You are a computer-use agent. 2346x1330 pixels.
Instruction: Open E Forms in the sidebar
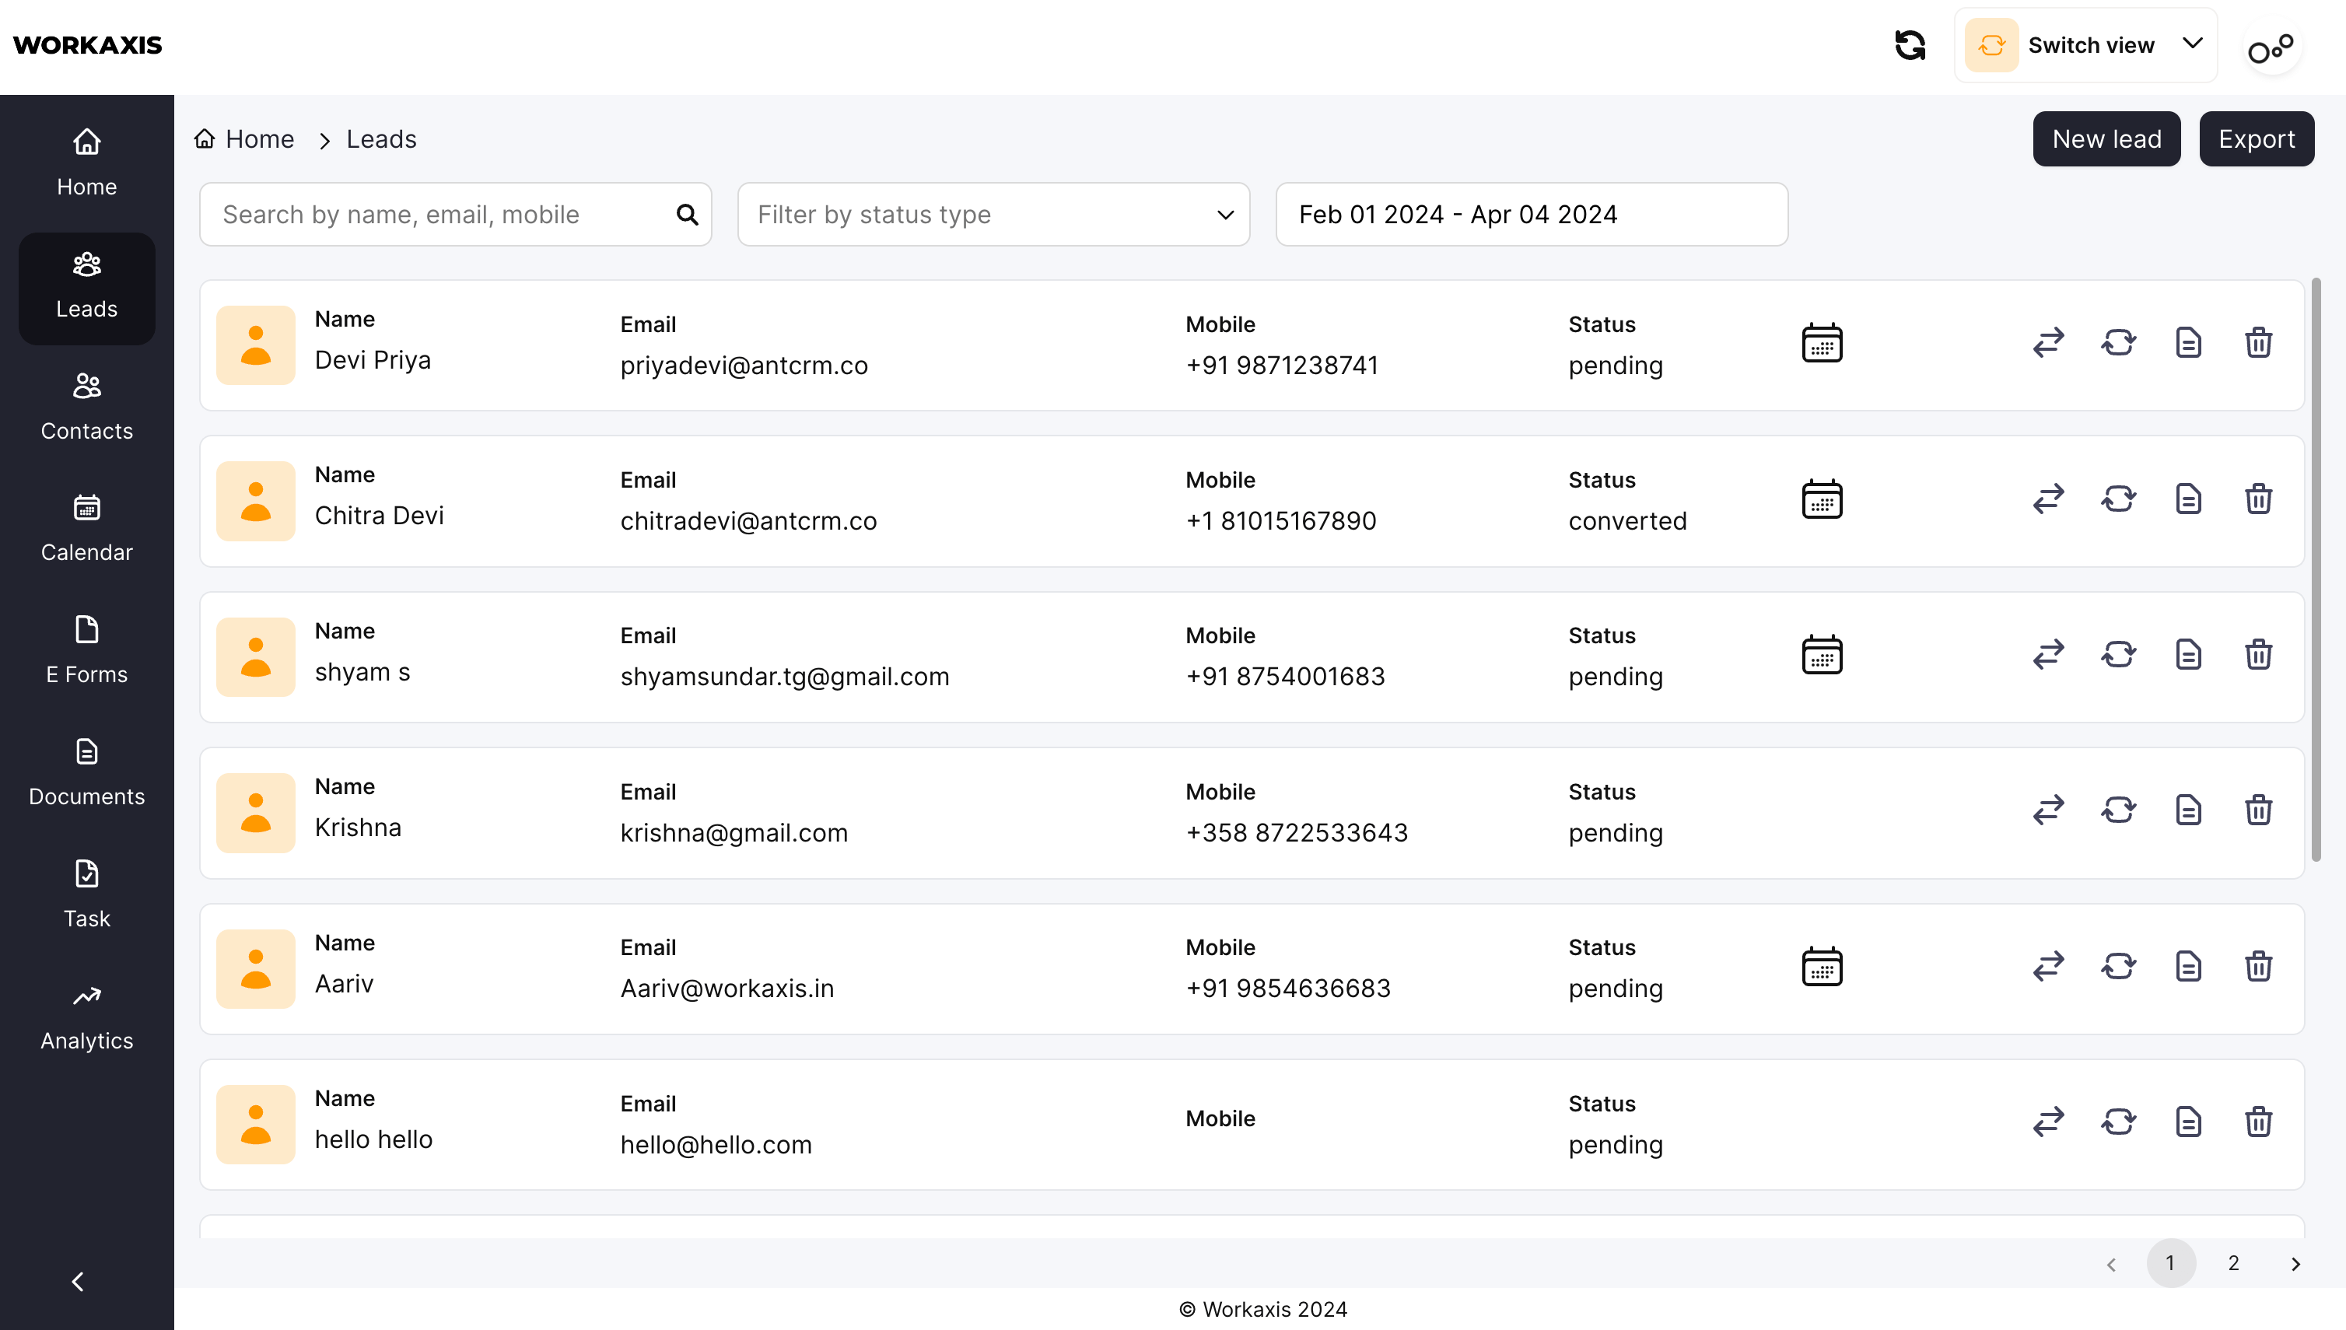pos(87,649)
